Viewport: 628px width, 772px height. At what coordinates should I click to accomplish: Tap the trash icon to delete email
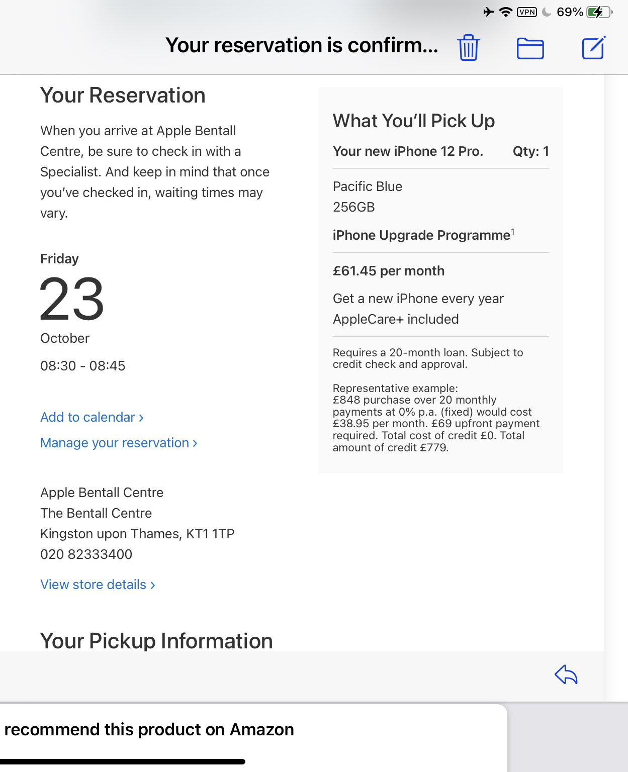pyautogui.click(x=469, y=48)
